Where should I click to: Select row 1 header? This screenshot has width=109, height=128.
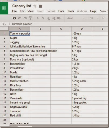(x=5, y=34)
